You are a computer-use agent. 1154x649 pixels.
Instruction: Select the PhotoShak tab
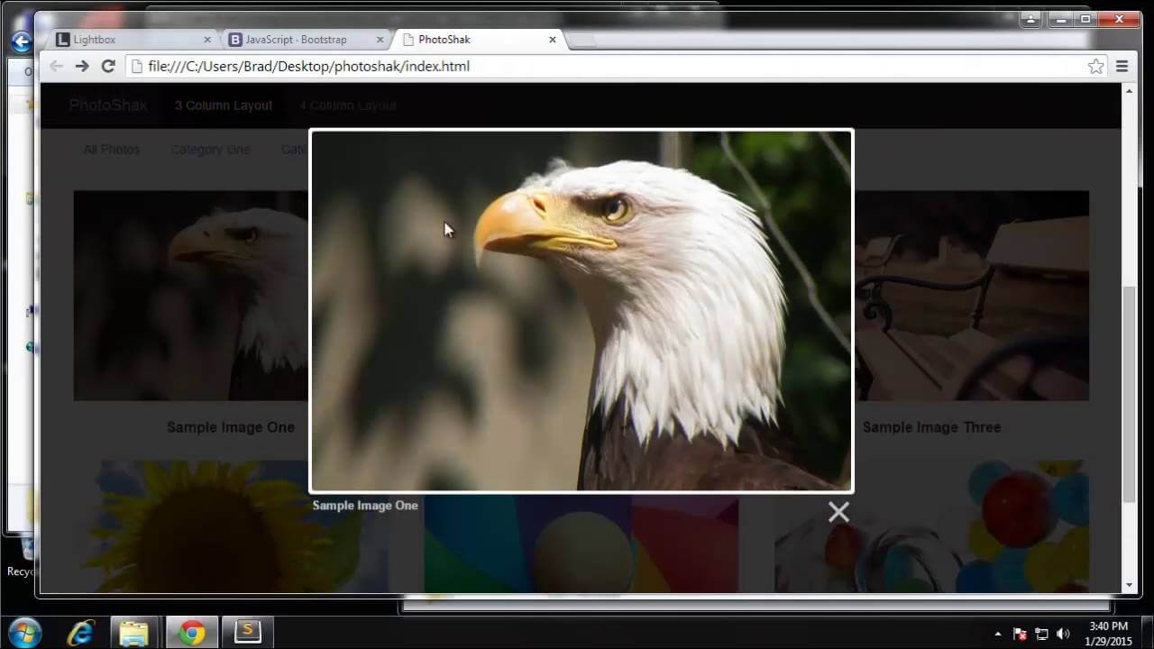480,40
